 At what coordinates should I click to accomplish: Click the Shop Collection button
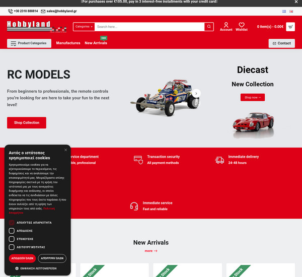(x=27, y=122)
